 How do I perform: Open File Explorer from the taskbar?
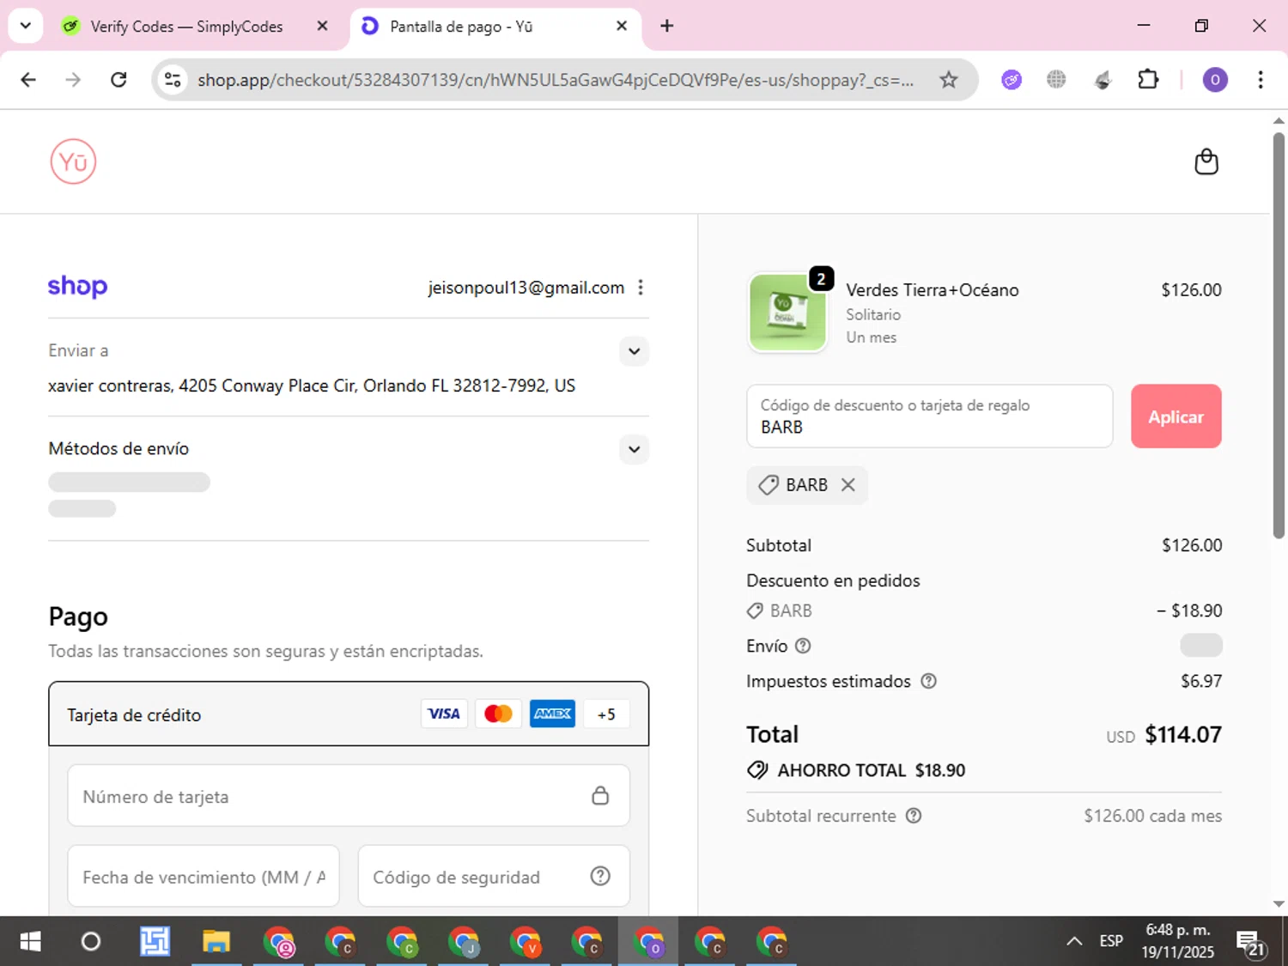[216, 942]
